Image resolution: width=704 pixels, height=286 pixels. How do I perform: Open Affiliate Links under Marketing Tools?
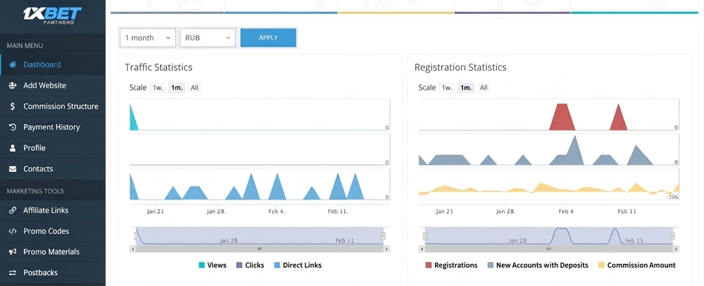[x=53, y=211]
